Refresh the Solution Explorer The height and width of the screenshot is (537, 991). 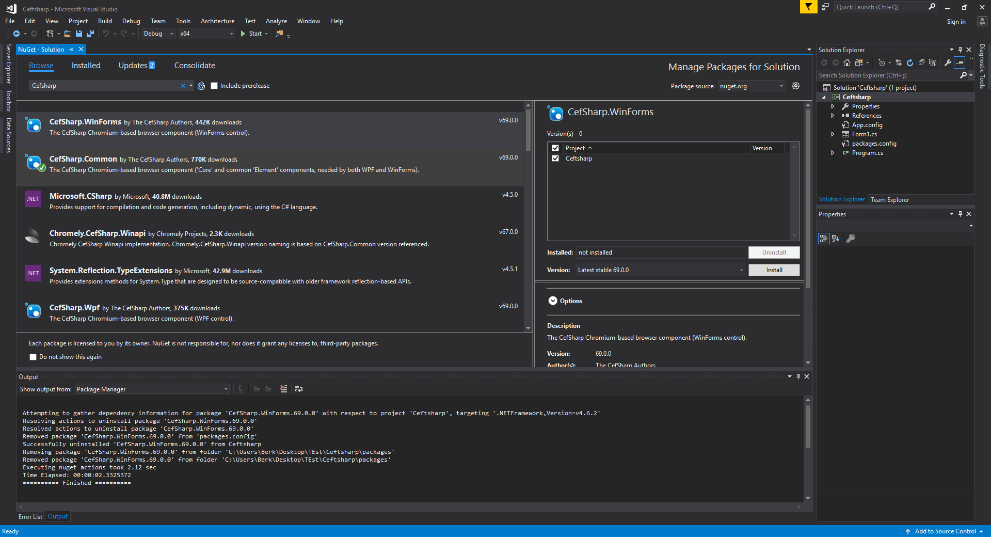(x=910, y=62)
